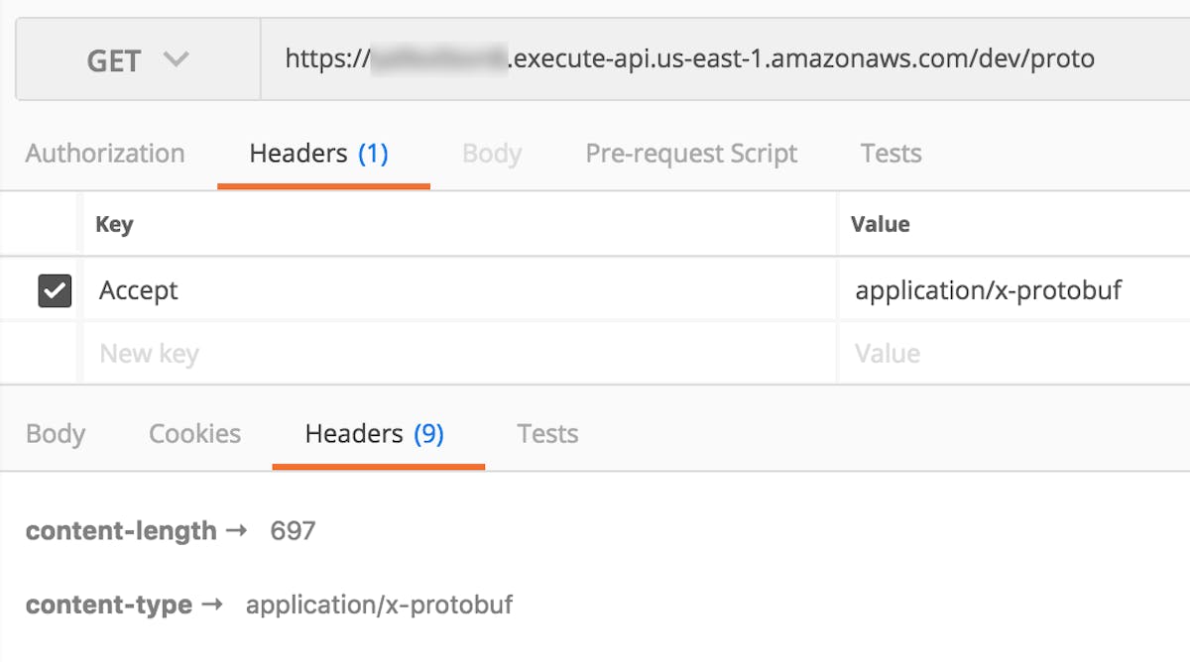The width and height of the screenshot is (1190, 662).
Task: Click the chevron next to GET
Action: [176, 59]
